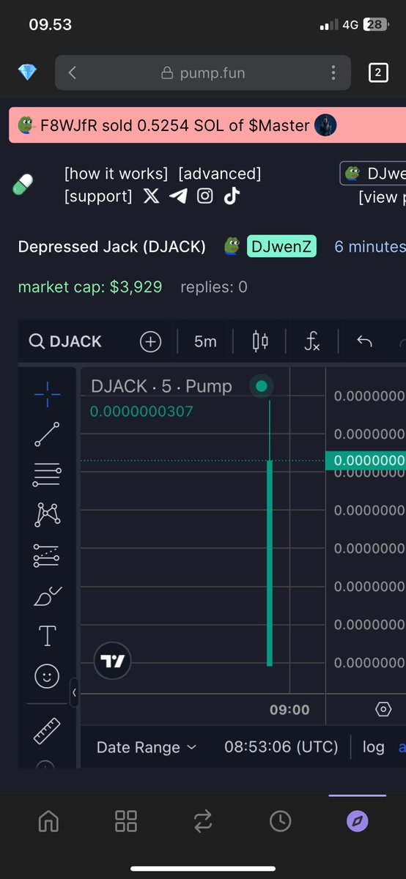Open the swap arrows tab
This screenshot has width=406, height=879.
click(x=203, y=821)
